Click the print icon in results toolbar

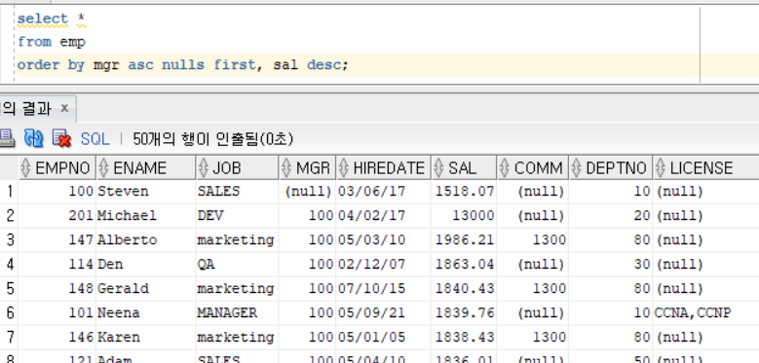point(6,139)
